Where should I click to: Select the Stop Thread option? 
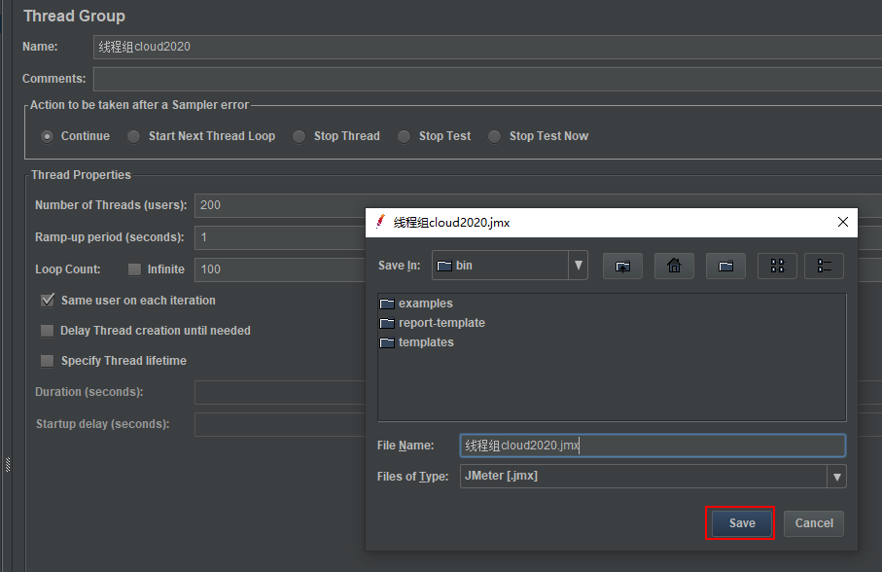[299, 136]
